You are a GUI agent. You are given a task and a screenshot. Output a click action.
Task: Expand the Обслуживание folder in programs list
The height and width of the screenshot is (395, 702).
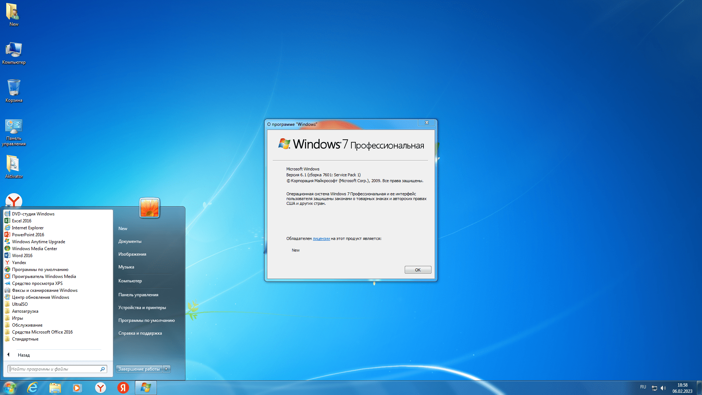click(27, 325)
